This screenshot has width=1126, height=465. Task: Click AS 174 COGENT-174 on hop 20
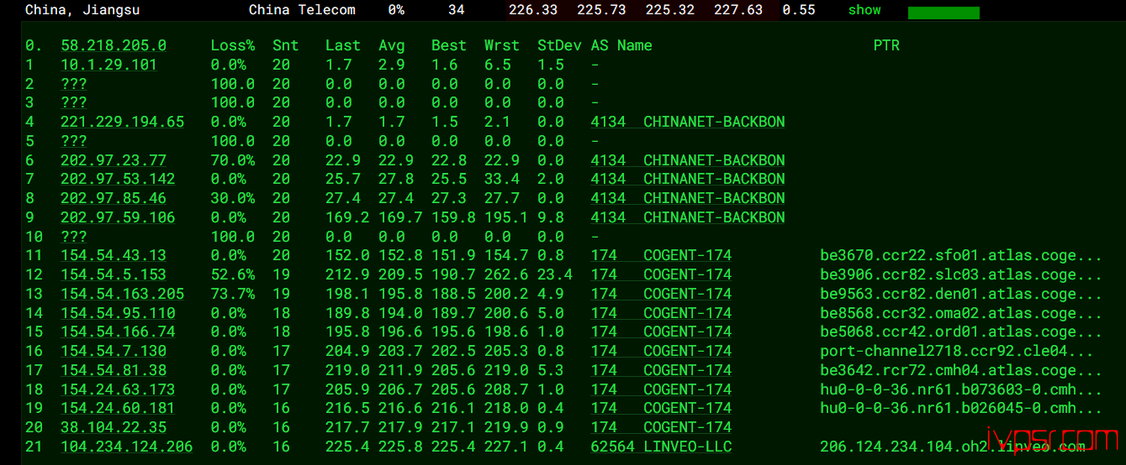[x=661, y=427]
